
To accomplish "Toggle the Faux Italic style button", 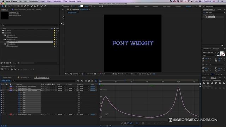I will click(x=209, y=74).
